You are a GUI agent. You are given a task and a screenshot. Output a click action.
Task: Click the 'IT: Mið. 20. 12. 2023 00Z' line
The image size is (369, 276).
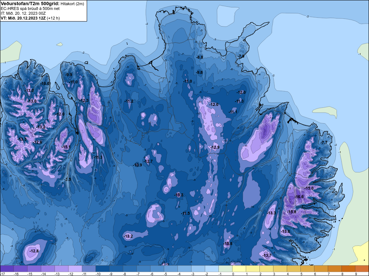tap(23, 13)
